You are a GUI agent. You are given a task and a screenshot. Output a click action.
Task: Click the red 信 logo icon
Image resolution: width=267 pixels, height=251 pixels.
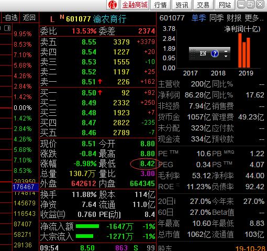[x=113, y=5]
